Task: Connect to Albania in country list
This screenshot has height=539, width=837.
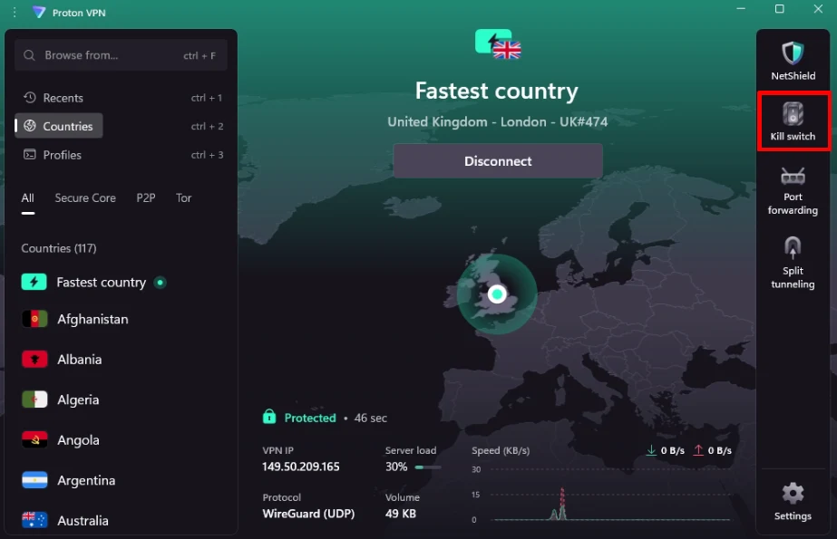Action: coord(80,360)
